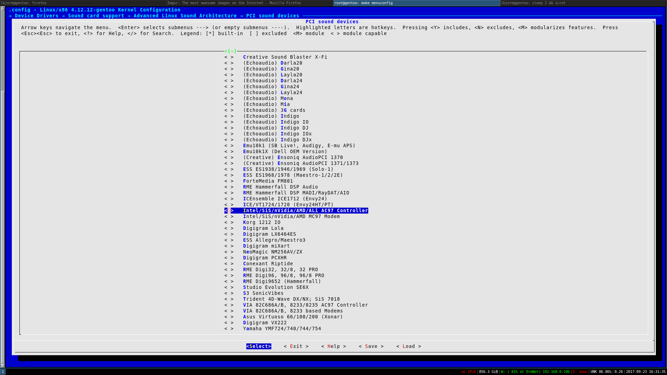Open the Device Drivers breadcrumb link
Image resolution: width=667 pixels, height=375 pixels.
click(36, 16)
